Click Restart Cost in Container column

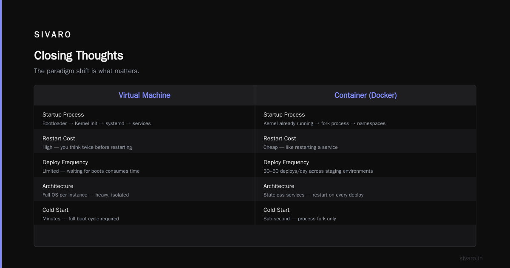280,138
